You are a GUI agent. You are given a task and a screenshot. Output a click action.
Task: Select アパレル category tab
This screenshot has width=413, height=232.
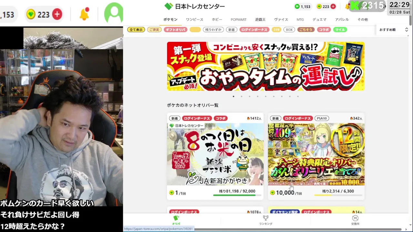point(342,19)
